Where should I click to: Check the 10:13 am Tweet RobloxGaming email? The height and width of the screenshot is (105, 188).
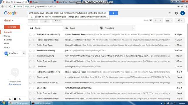click(x=30, y=56)
